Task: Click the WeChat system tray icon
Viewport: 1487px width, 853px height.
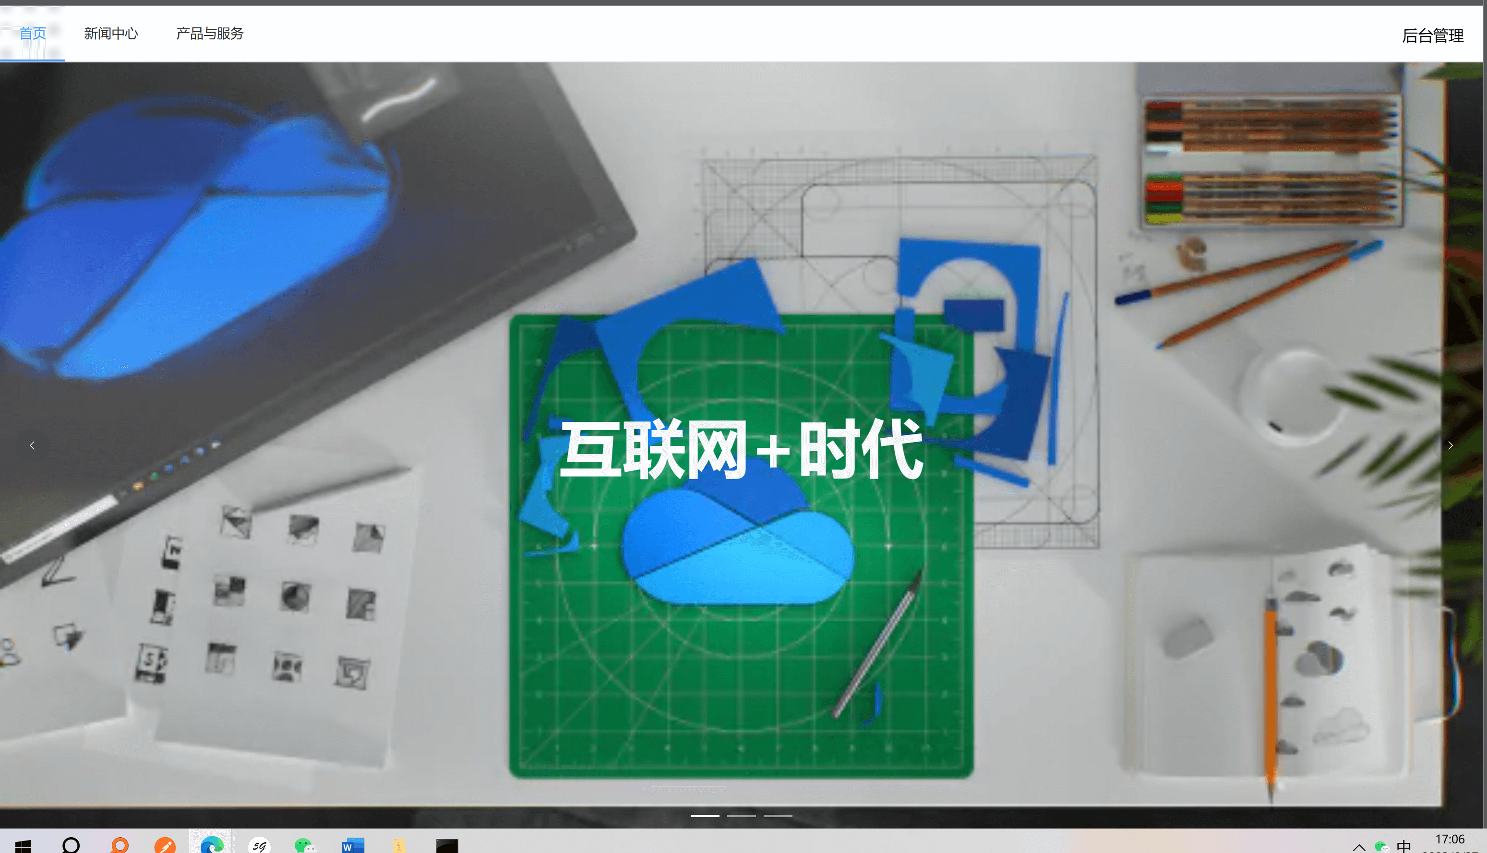Action: coord(1381,847)
